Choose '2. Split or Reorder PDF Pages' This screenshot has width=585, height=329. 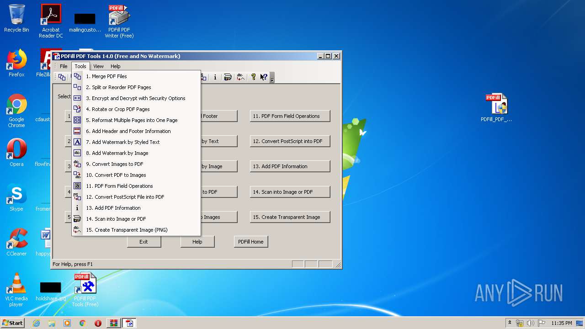click(136, 87)
